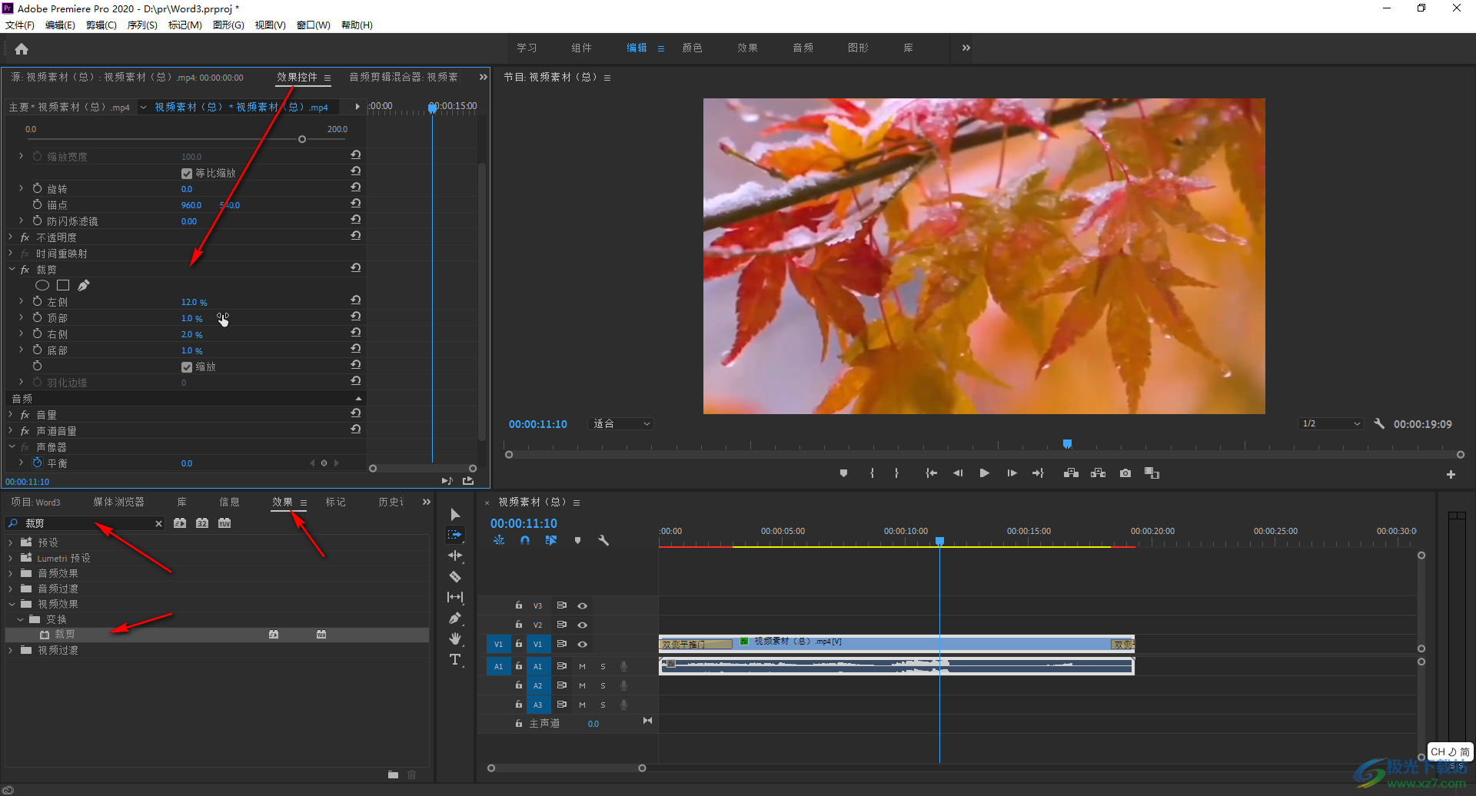Toggle left crop animation stopwatch
The height and width of the screenshot is (796, 1476).
37,302
